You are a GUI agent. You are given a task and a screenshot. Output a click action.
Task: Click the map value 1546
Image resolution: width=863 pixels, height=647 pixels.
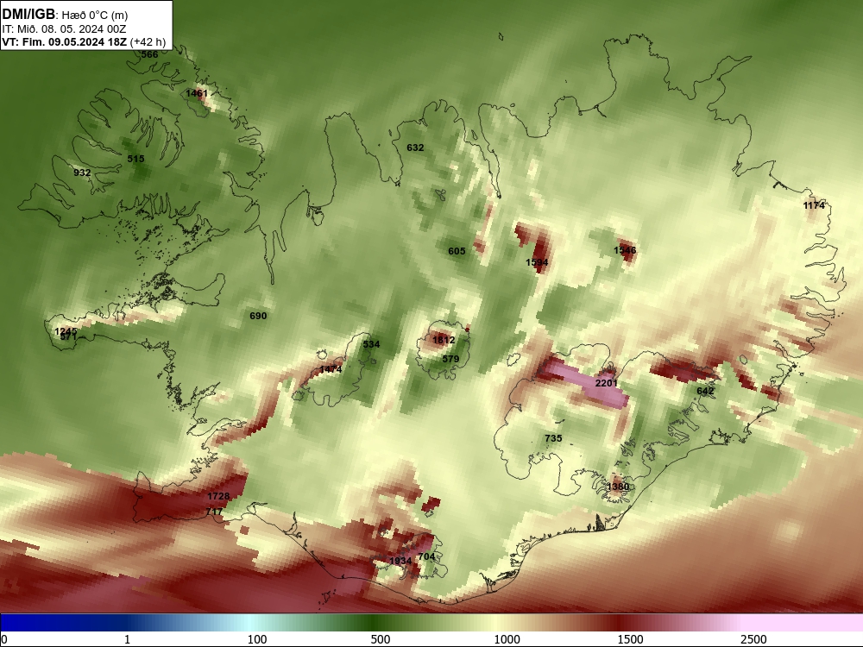pos(625,250)
